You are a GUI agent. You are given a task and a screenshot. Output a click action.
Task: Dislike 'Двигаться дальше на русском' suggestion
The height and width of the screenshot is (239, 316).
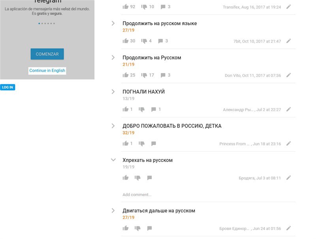click(137, 228)
